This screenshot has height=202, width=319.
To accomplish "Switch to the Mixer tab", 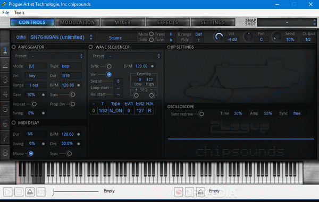I will (x=122, y=22).
